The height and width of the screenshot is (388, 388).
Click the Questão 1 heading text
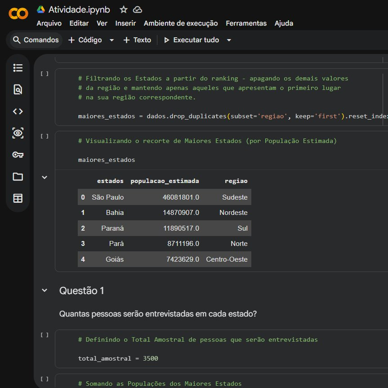82,290
